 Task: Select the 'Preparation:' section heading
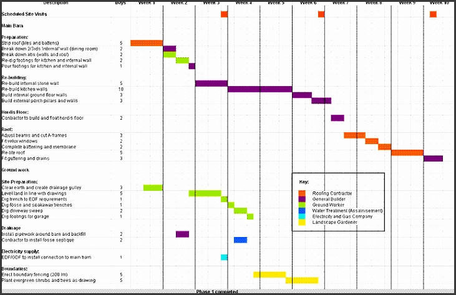point(15,37)
